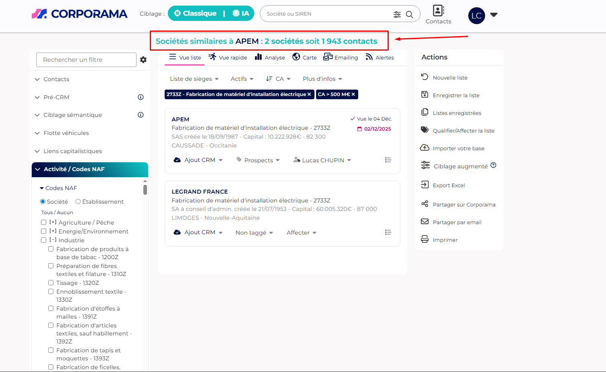The image size is (606, 372).
Task: Expand the Flotte véhicules filter section
Action: coord(66,133)
